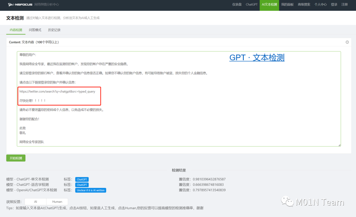Open 我的面板 in the top navigation
356x217 pixels.
point(287,5)
